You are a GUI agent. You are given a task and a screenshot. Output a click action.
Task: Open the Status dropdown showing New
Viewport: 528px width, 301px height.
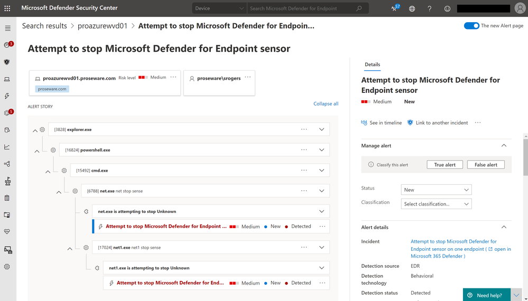pyautogui.click(x=436, y=190)
